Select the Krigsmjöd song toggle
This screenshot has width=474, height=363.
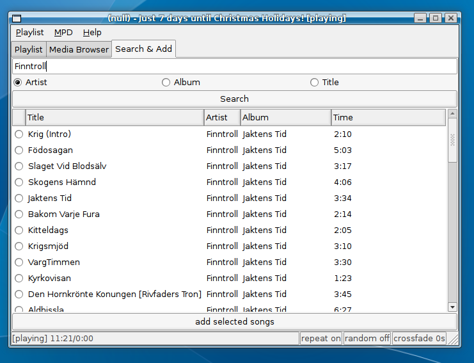[x=19, y=246]
